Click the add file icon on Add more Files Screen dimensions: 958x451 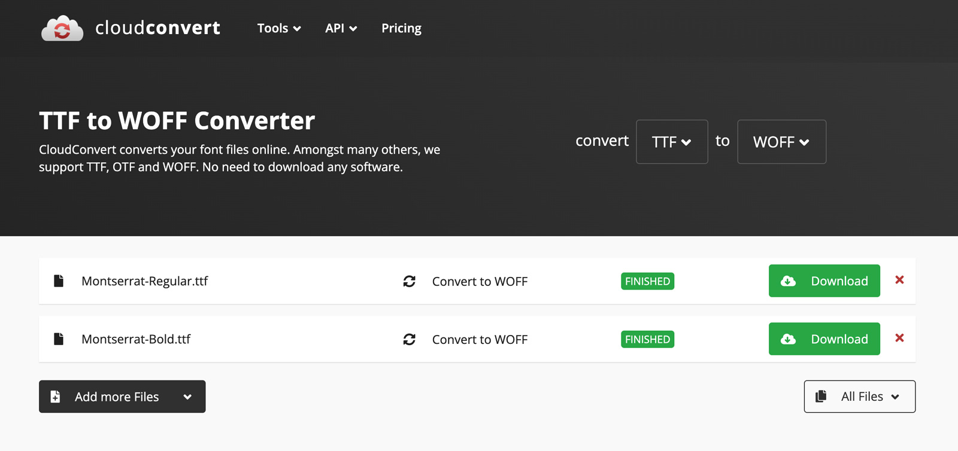[54, 397]
